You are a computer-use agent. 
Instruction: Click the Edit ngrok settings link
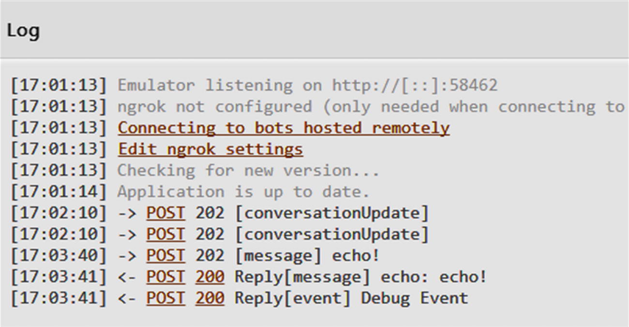210,149
